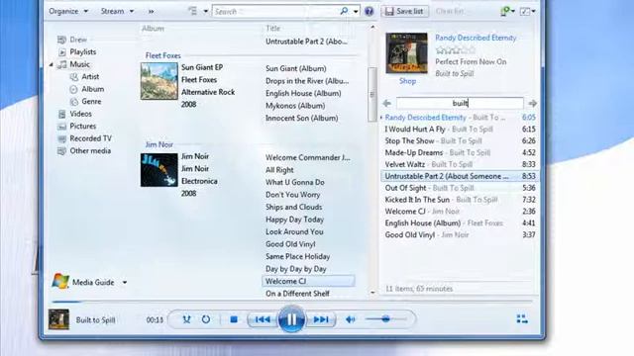The height and width of the screenshot is (356, 634).
Task: Select the Jim Noir album art
Action: pyautogui.click(x=158, y=170)
